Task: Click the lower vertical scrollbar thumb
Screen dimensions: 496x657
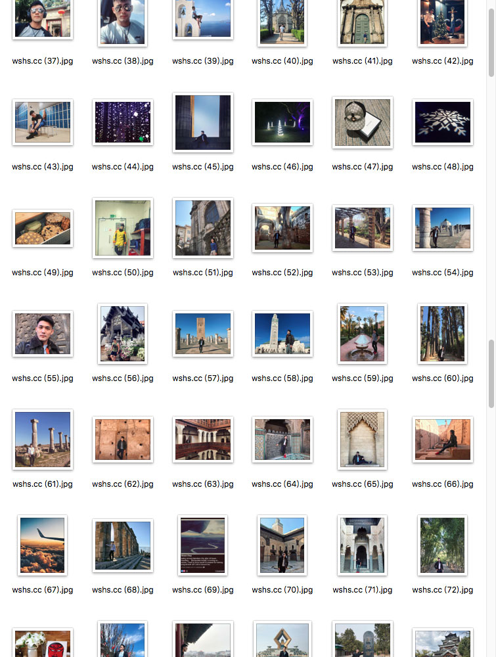Action: [491, 374]
